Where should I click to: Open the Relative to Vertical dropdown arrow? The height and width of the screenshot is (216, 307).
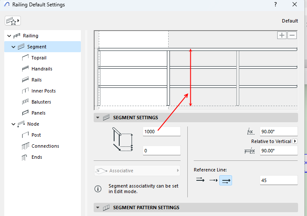point(295,141)
